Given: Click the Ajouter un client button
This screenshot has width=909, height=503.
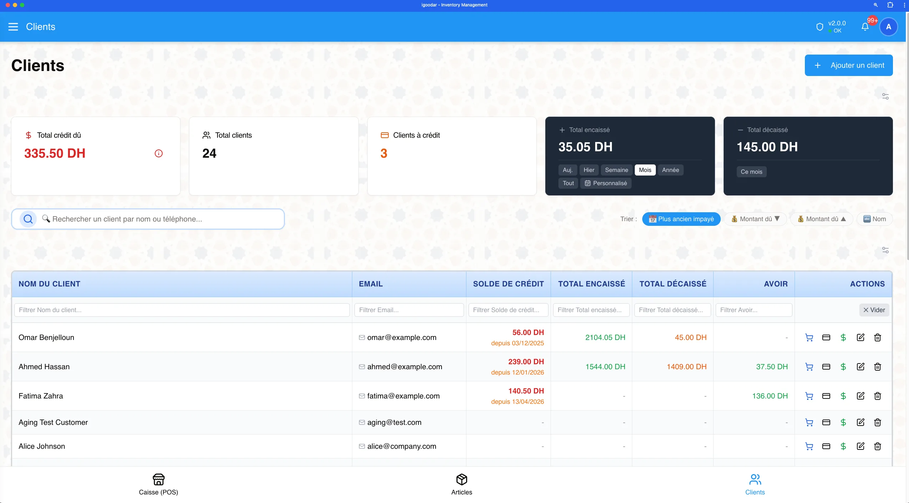Looking at the screenshot, I should point(849,65).
